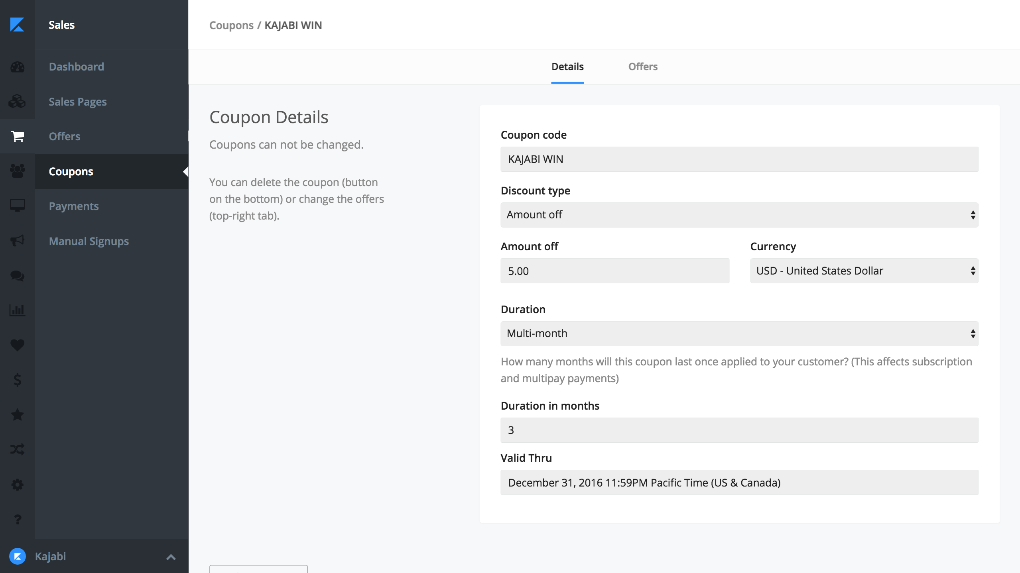1020x573 pixels.
Task: Open the Discount type dropdown
Action: click(739, 215)
